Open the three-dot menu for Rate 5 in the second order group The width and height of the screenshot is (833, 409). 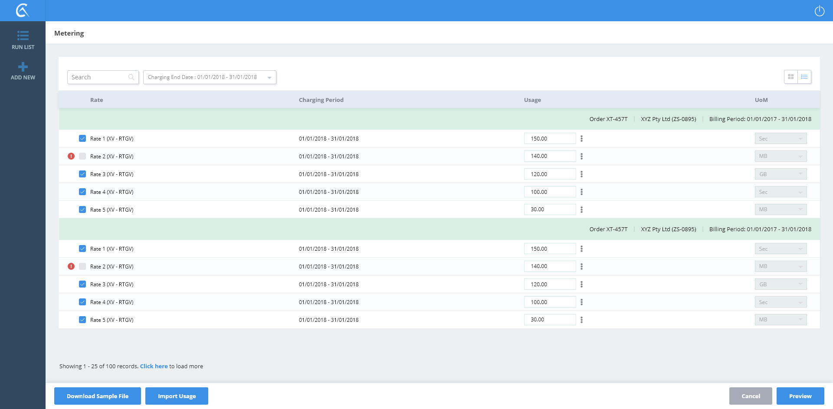click(581, 320)
